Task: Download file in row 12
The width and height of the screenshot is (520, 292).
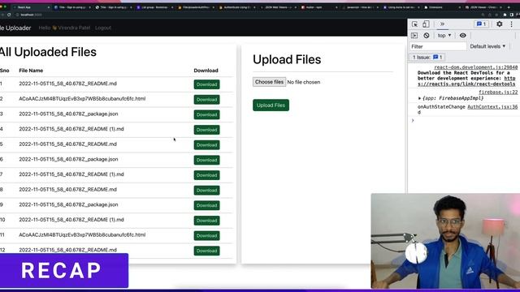Action: click(206, 251)
